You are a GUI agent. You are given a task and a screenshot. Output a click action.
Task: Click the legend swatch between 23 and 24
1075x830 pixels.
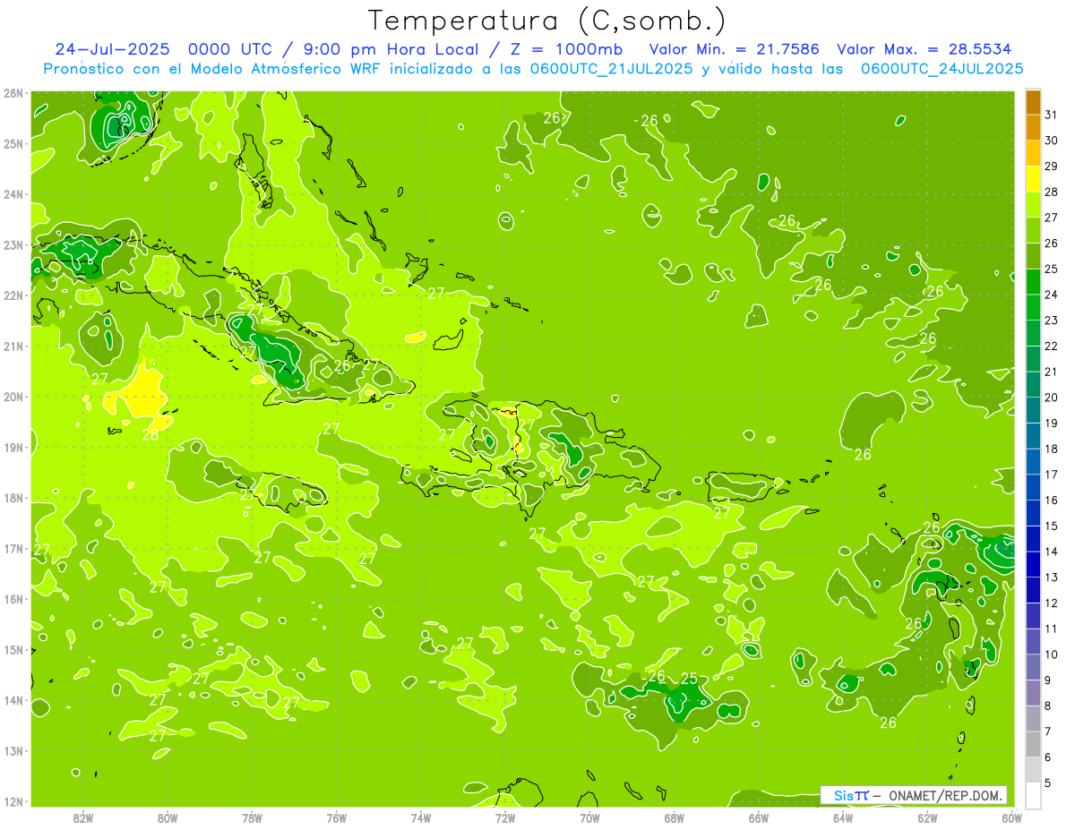point(1034,307)
